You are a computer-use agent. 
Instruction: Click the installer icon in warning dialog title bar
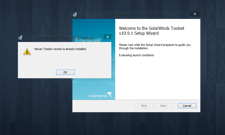click(21, 38)
